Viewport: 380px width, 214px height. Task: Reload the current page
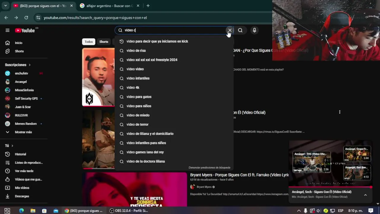26,18
